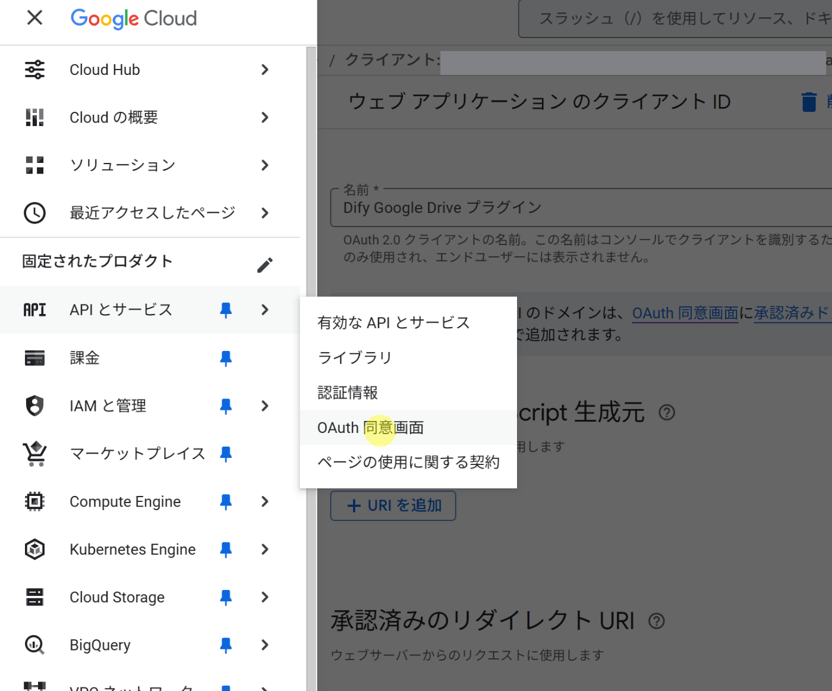The image size is (832, 691).
Task: Follow the OAuth 同意画面 hyperlink in notice
Action: click(x=685, y=313)
